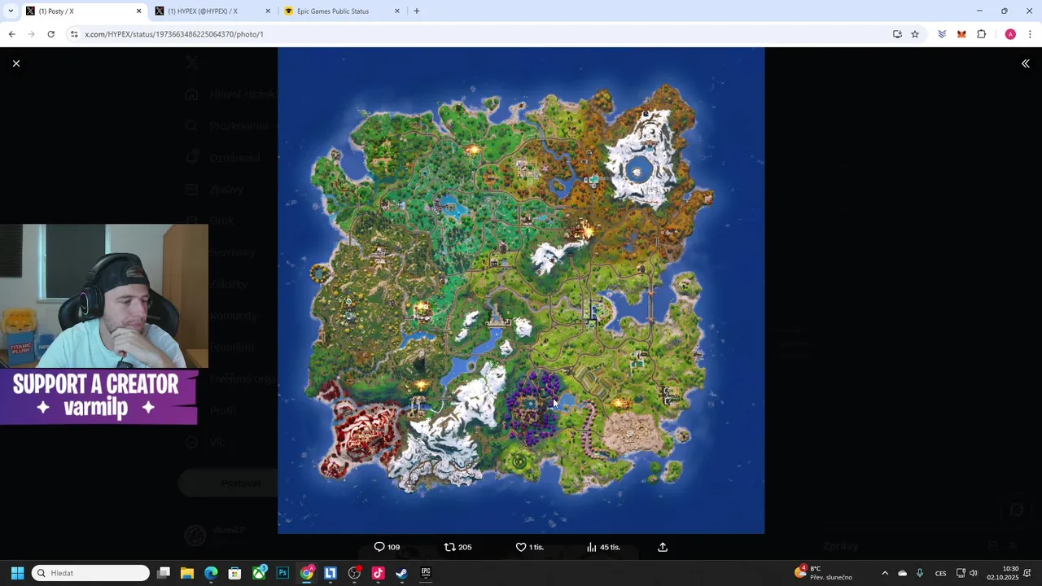Click the microphone tray icon

pyautogui.click(x=920, y=573)
